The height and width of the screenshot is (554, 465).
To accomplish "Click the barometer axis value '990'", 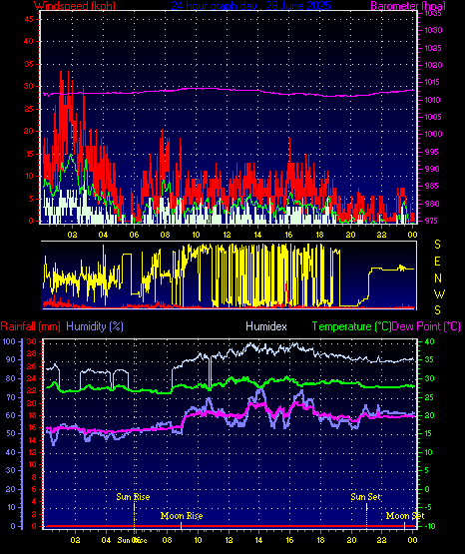I will (x=431, y=169).
